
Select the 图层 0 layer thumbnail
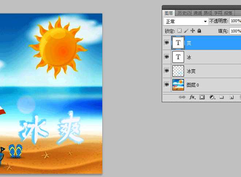click(x=178, y=85)
